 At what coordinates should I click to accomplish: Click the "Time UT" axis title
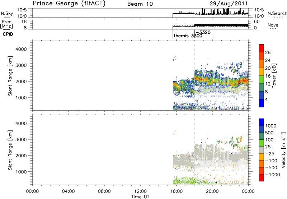click(x=140, y=197)
